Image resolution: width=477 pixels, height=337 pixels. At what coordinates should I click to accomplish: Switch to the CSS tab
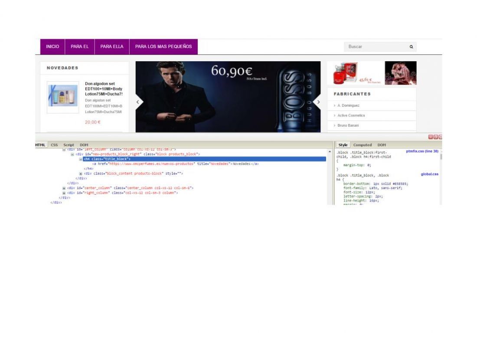tap(54, 145)
